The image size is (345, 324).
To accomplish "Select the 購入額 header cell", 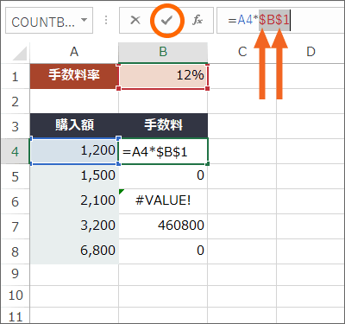I will [74, 125].
